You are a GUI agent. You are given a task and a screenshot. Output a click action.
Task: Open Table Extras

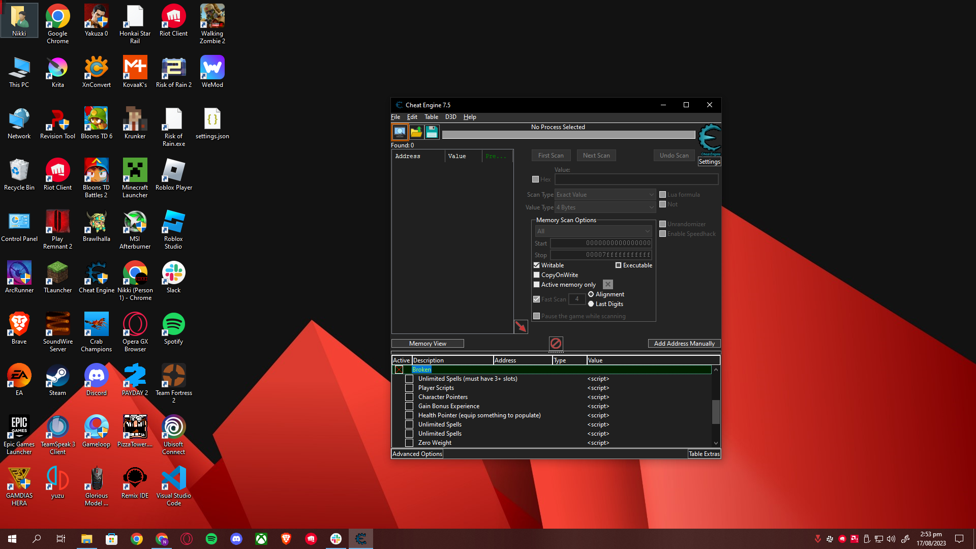pyautogui.click(x=704, y=454)
